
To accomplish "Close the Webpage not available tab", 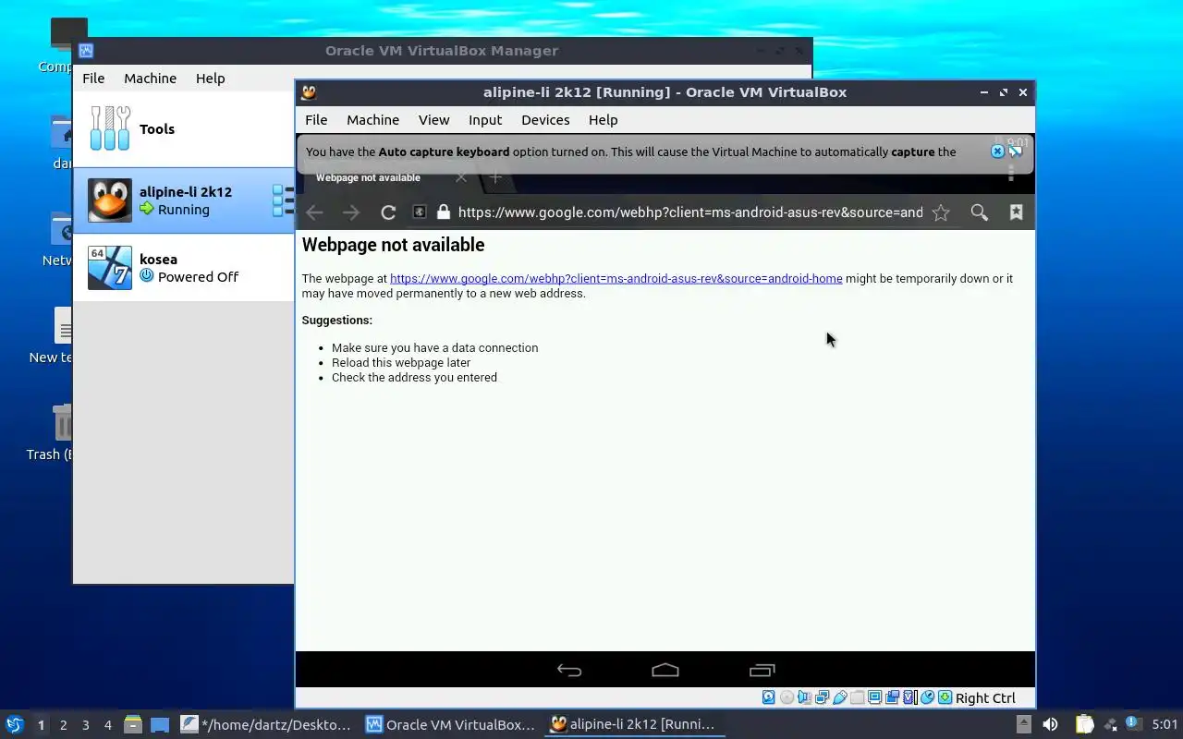I will tap(461, 177).
